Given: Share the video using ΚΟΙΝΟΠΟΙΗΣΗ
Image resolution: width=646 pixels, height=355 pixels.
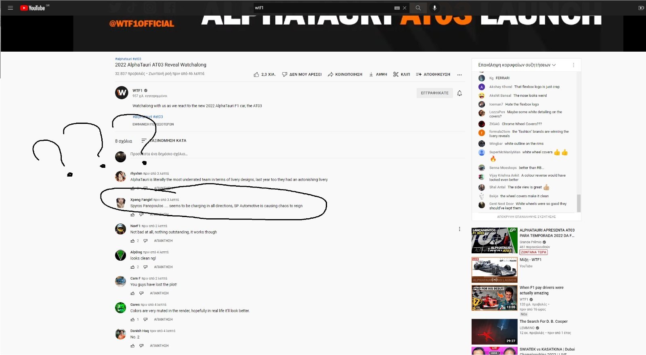Looking at the screenshot, I should pos(345,74).
